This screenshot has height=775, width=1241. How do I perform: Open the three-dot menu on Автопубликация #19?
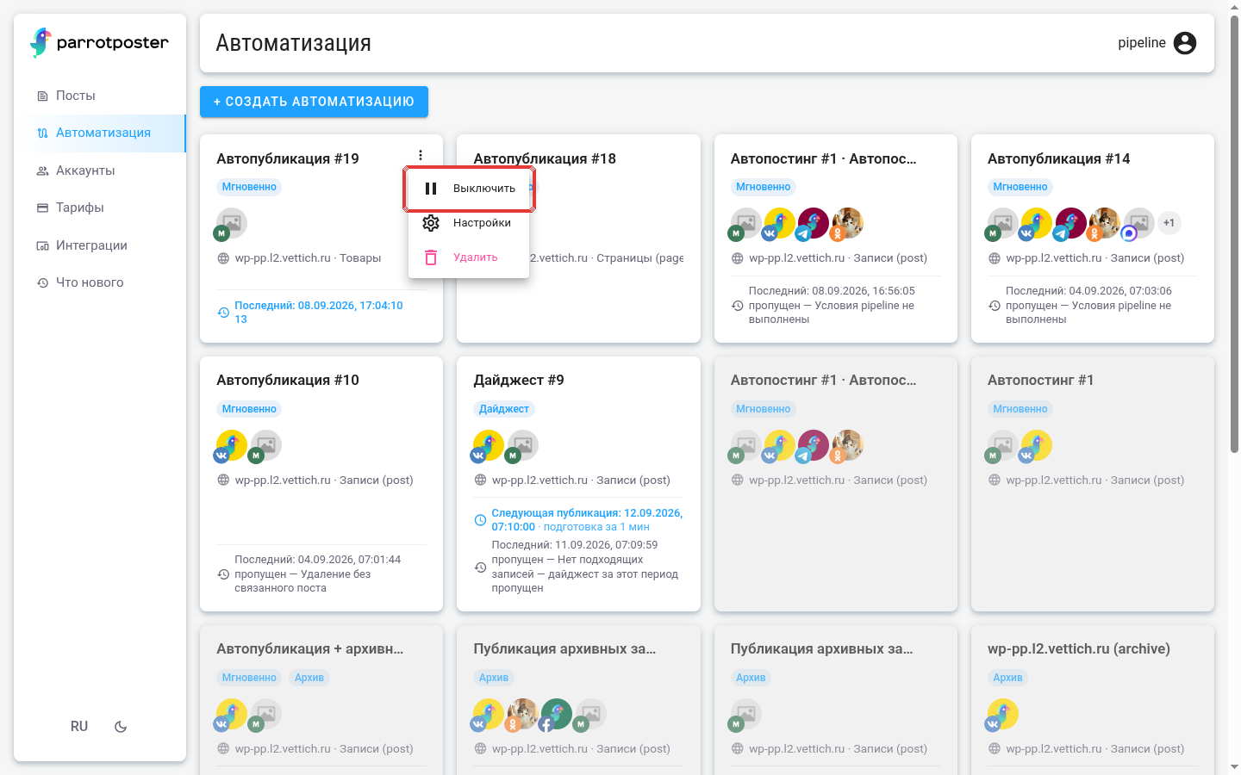[x=421, y=156]
